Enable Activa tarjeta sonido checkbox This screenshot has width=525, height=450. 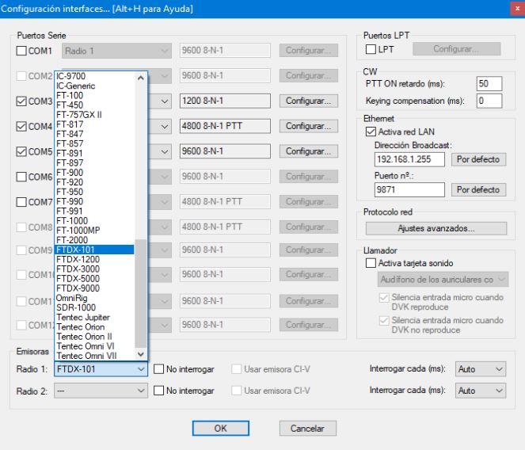(371, 263)
